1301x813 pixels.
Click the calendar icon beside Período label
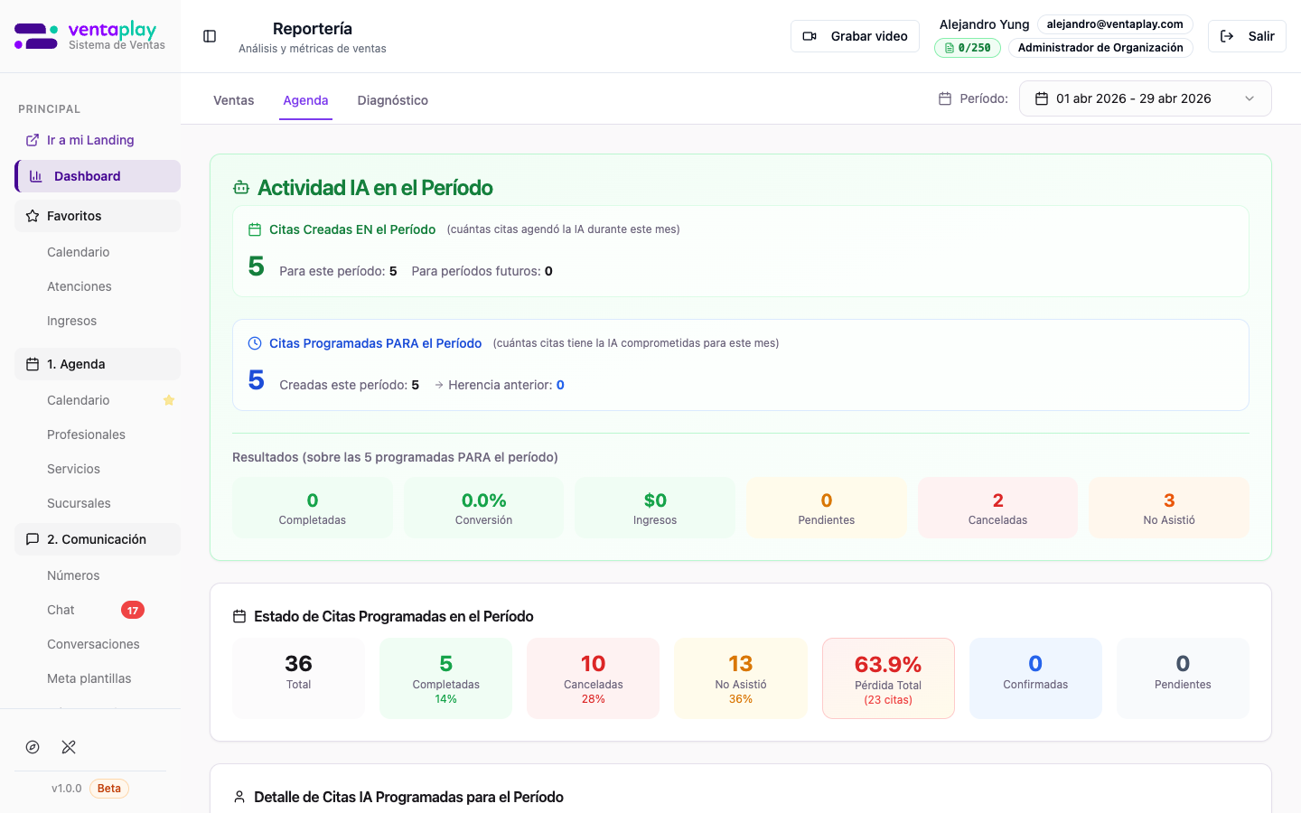[945, 98]
